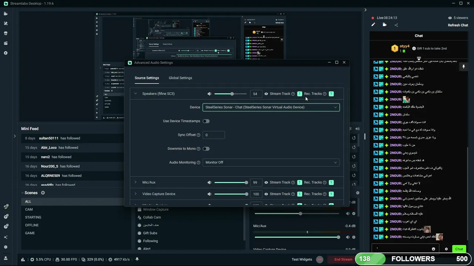The width and height of the screenshot is (474, 266).
Task: Click Sync Offset help icon
Action: (198, 135)
